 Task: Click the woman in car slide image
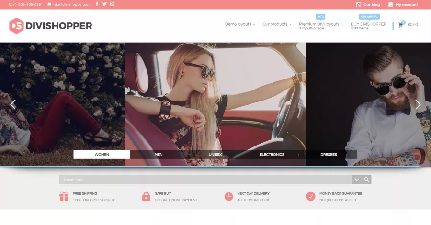[215, 104]
